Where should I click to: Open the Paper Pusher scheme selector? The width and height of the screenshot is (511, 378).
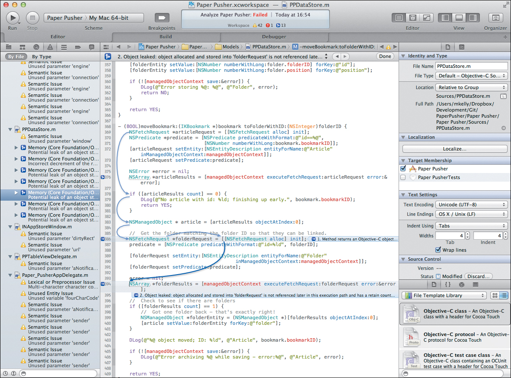click(x=65, y=18)
